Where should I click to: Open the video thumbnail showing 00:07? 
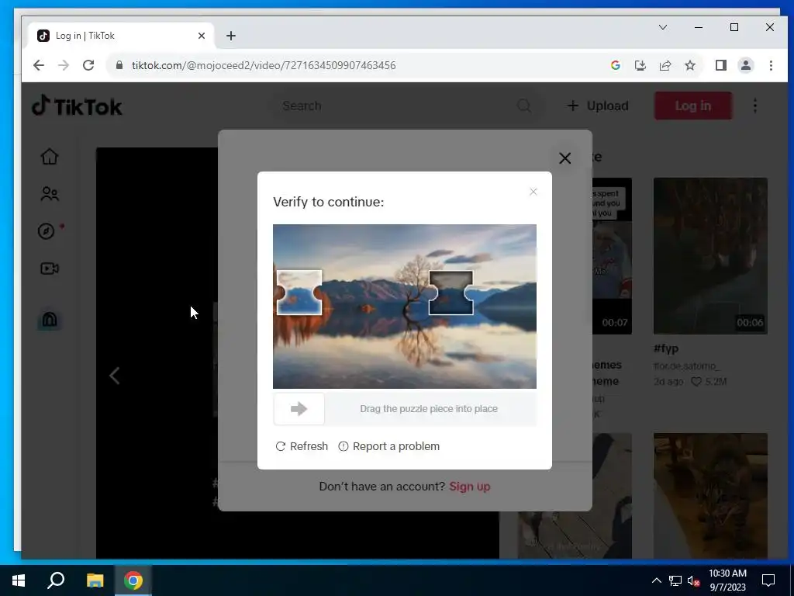click(612, 255)
